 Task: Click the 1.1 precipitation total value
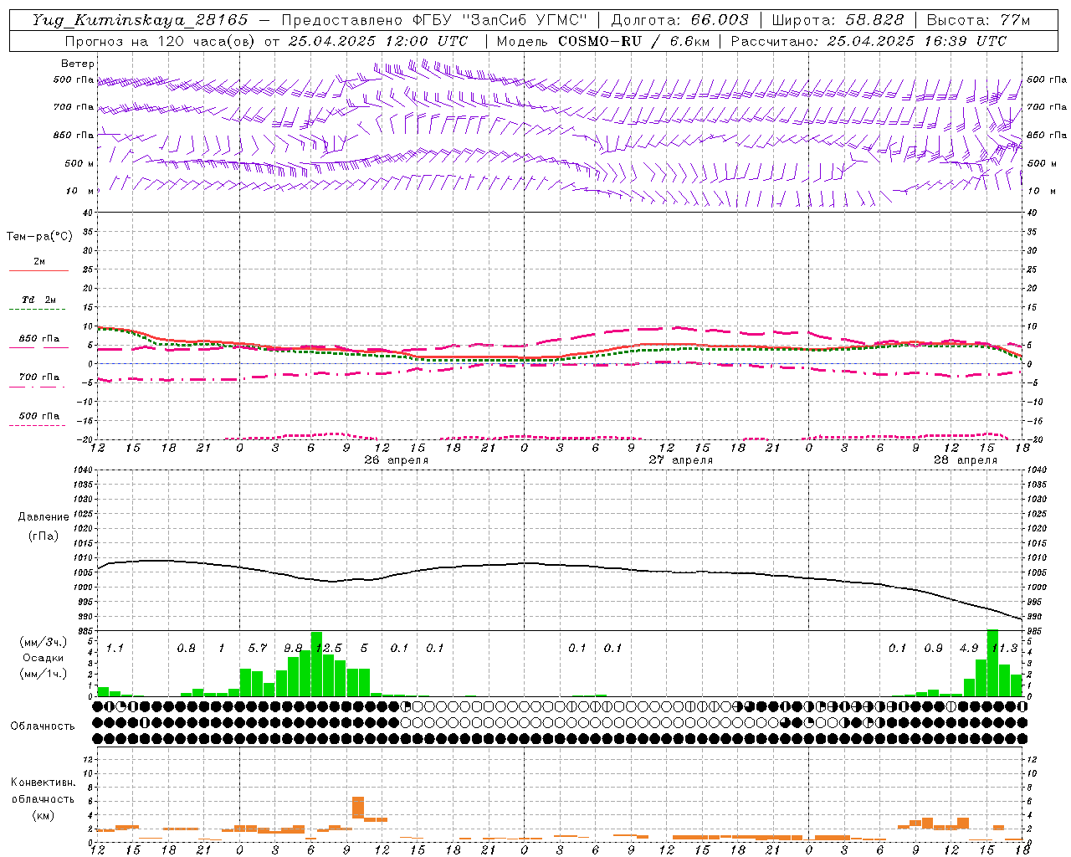click(115, 648)
